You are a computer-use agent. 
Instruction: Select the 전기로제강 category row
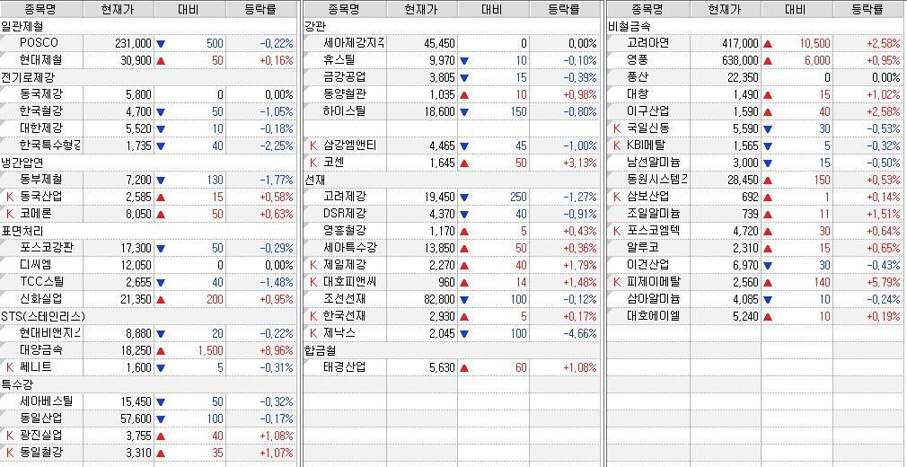pyautogui.click(x=148, y=77)
